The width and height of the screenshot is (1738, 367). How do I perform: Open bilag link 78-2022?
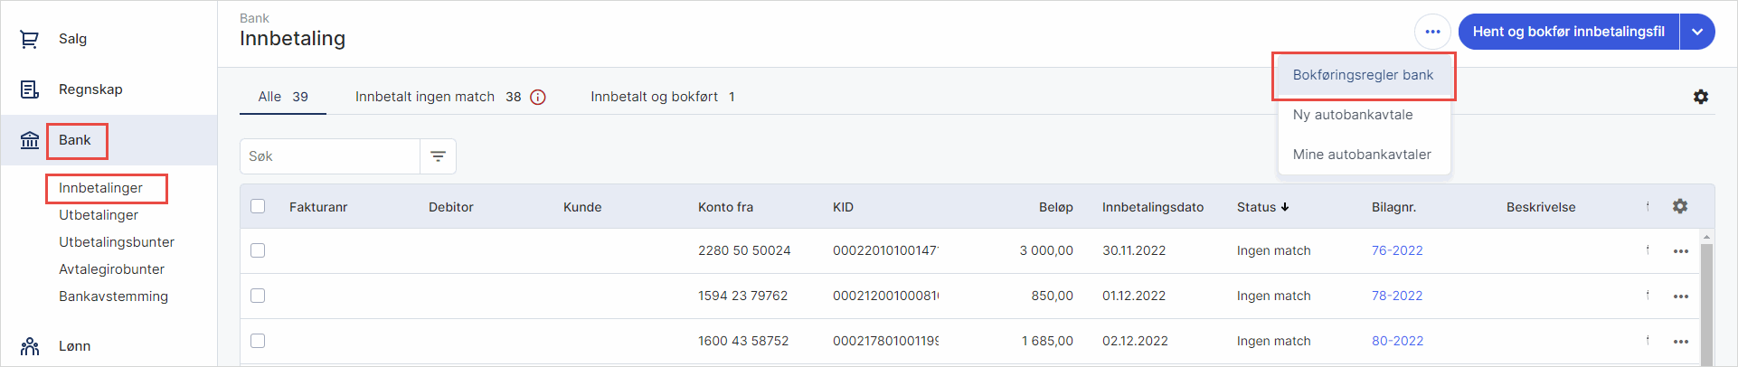1397,296
